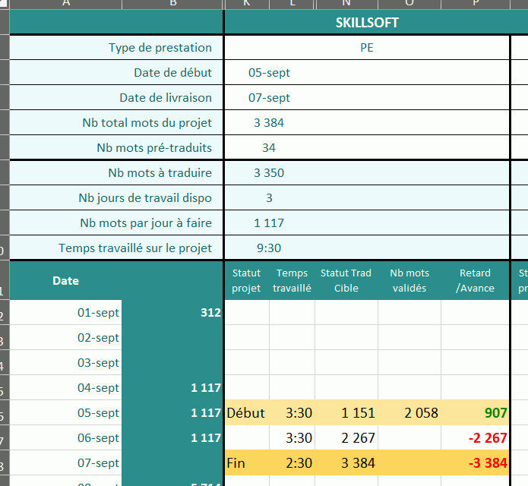Select column L header
Screen dimensions: 528x486
(x=292, y=4)
